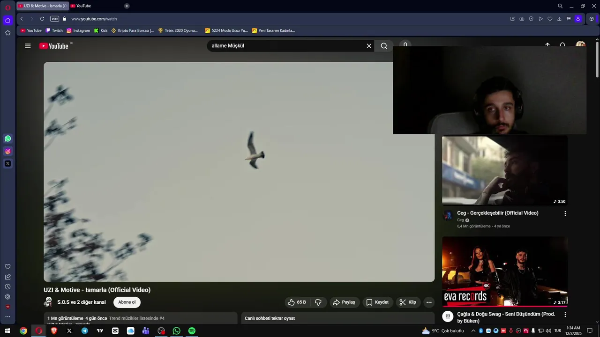Open the Instagram bookmark

[78, 30]
